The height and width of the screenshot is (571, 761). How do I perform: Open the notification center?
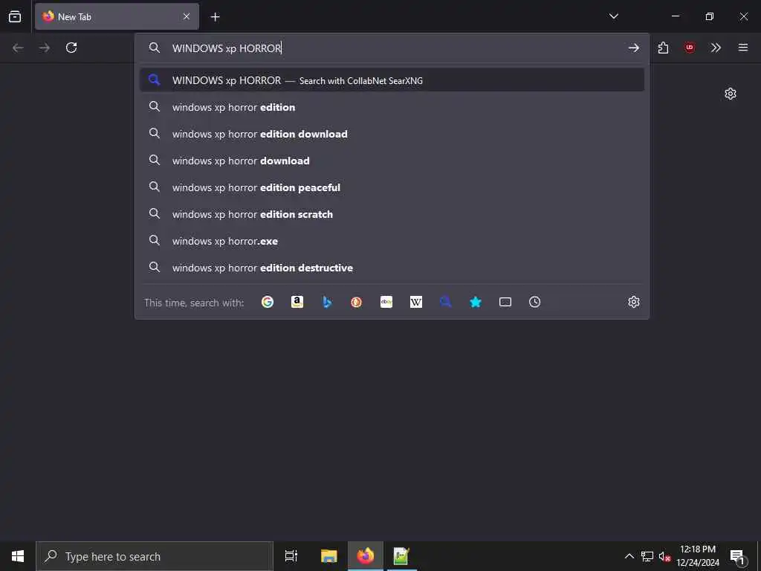[x=737, y=556]
